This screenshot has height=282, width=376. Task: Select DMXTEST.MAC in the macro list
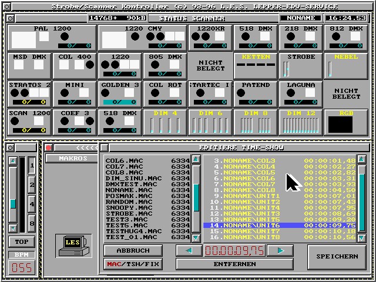(x=147, y=184)
